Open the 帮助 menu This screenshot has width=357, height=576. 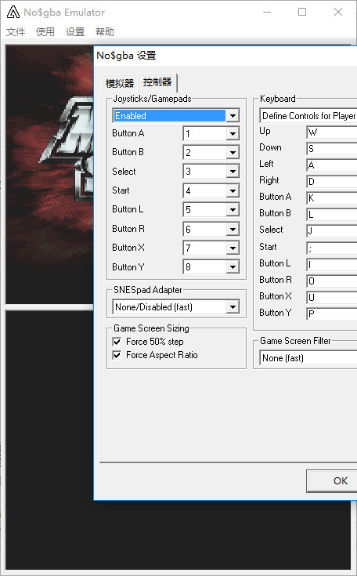pos(105,32)
